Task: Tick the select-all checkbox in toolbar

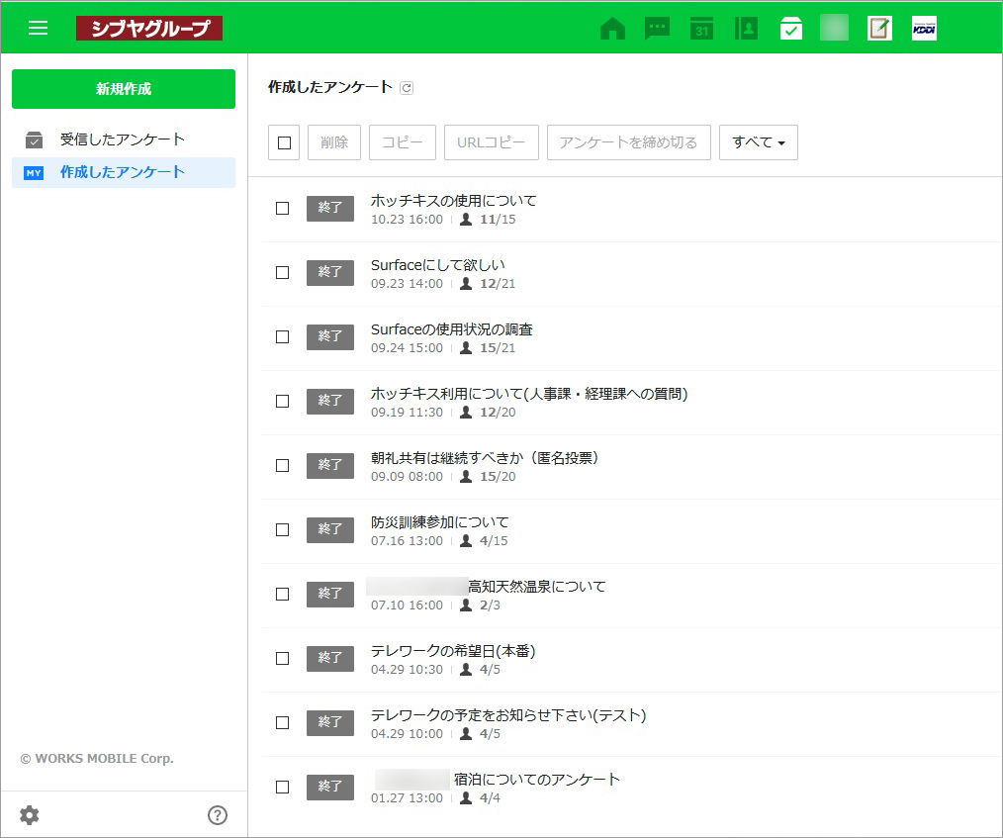Action: tap(284, 142)
